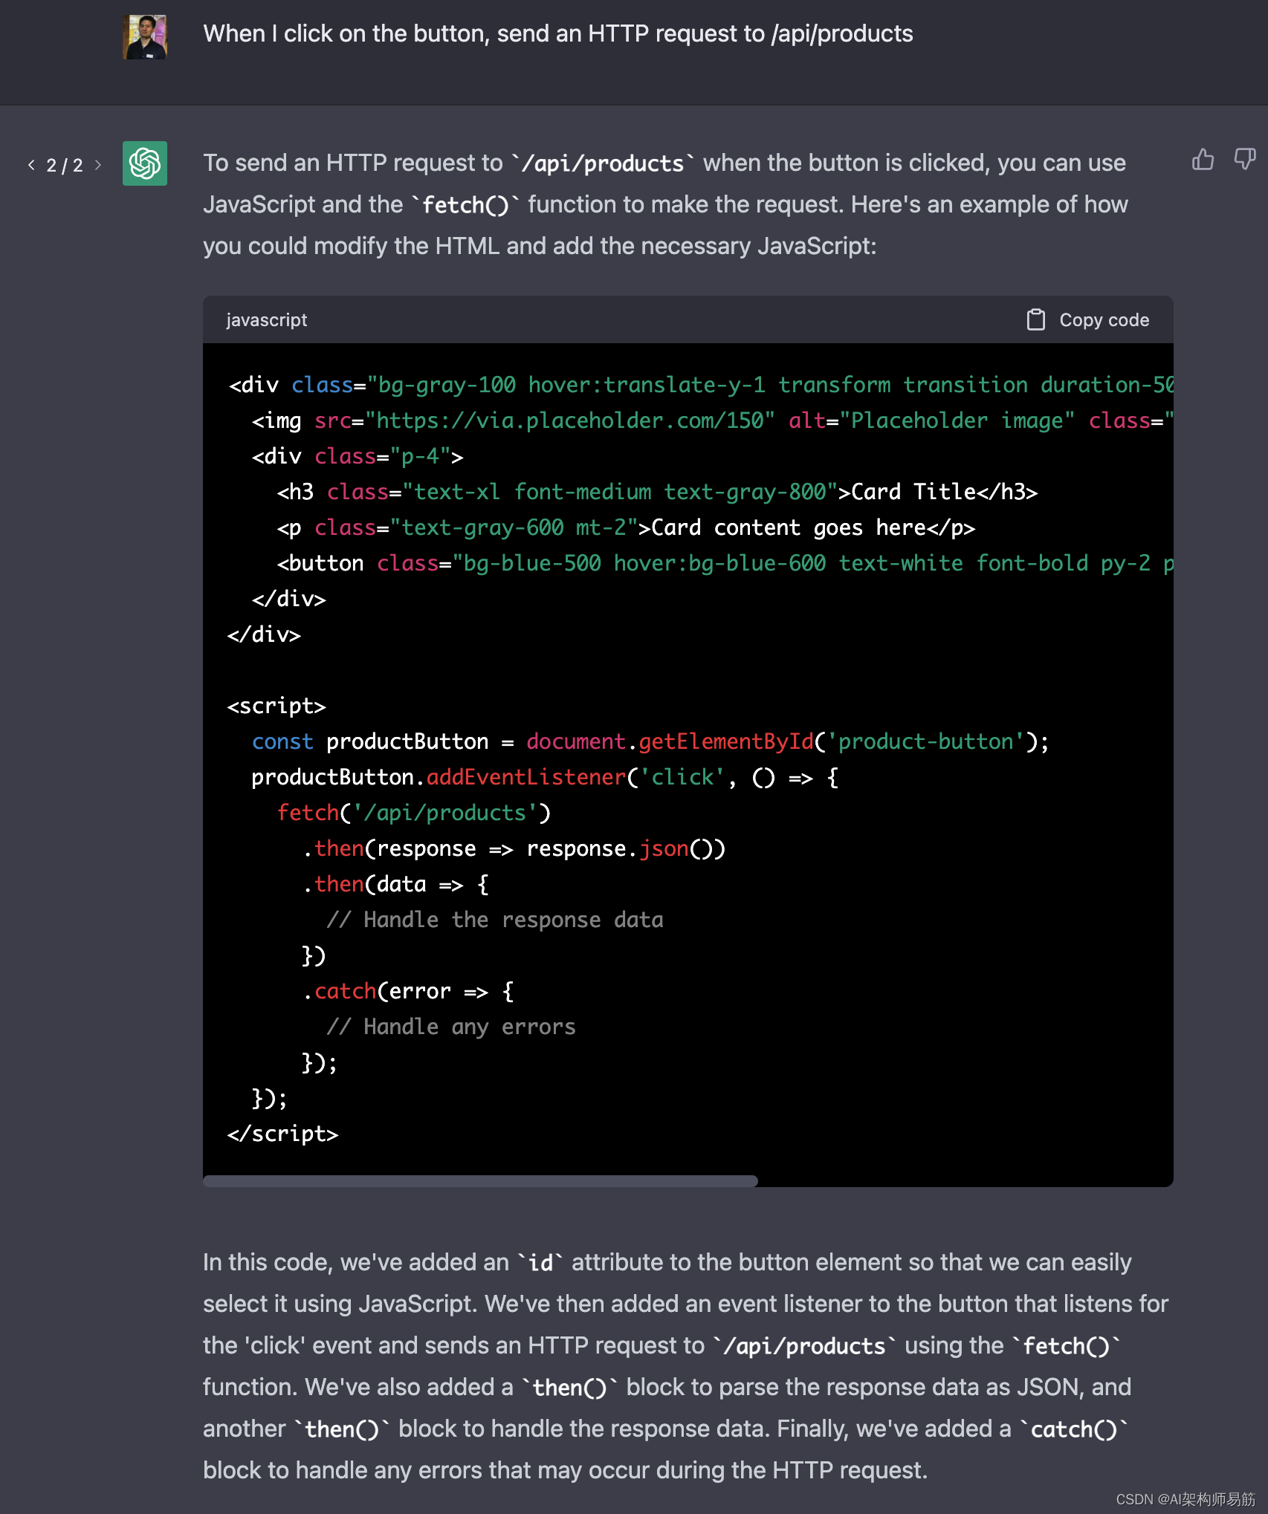Click the div class="p-4" code line
Viewport: 1268px width, 1514px height.
[x=358, y=456]
